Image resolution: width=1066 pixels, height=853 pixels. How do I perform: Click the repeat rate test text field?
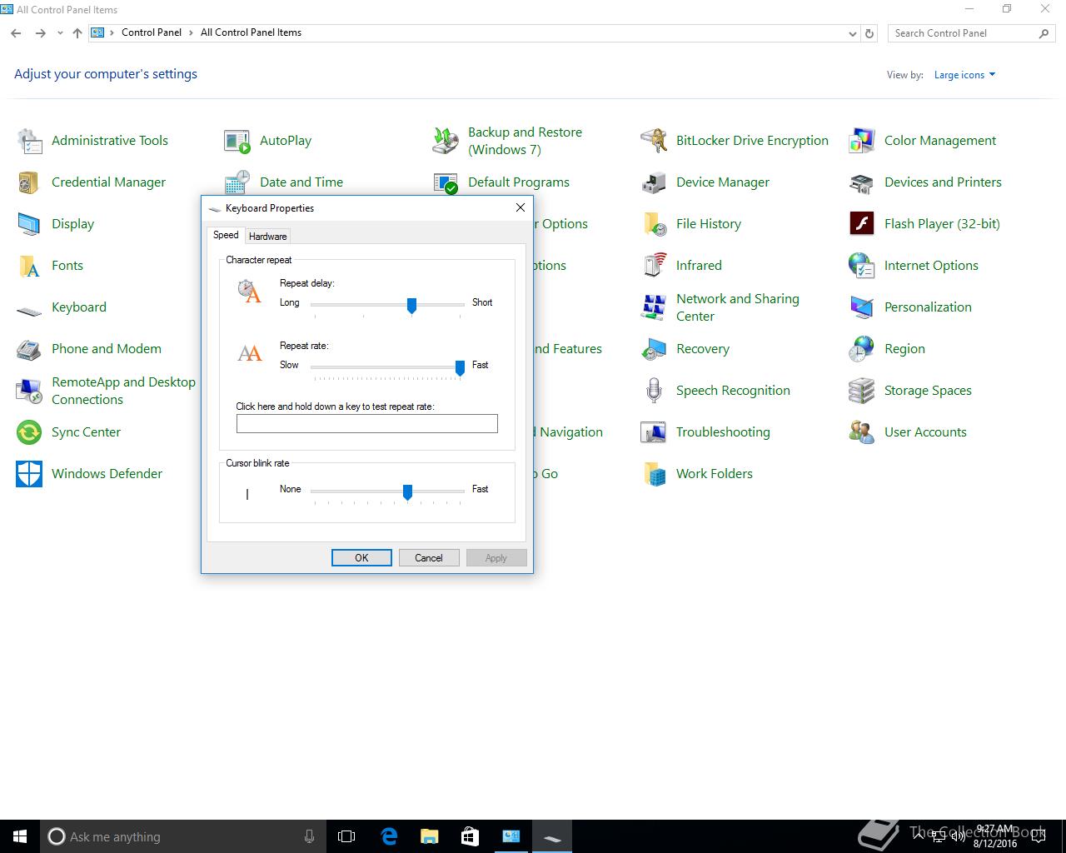click(x=366, y=424)
